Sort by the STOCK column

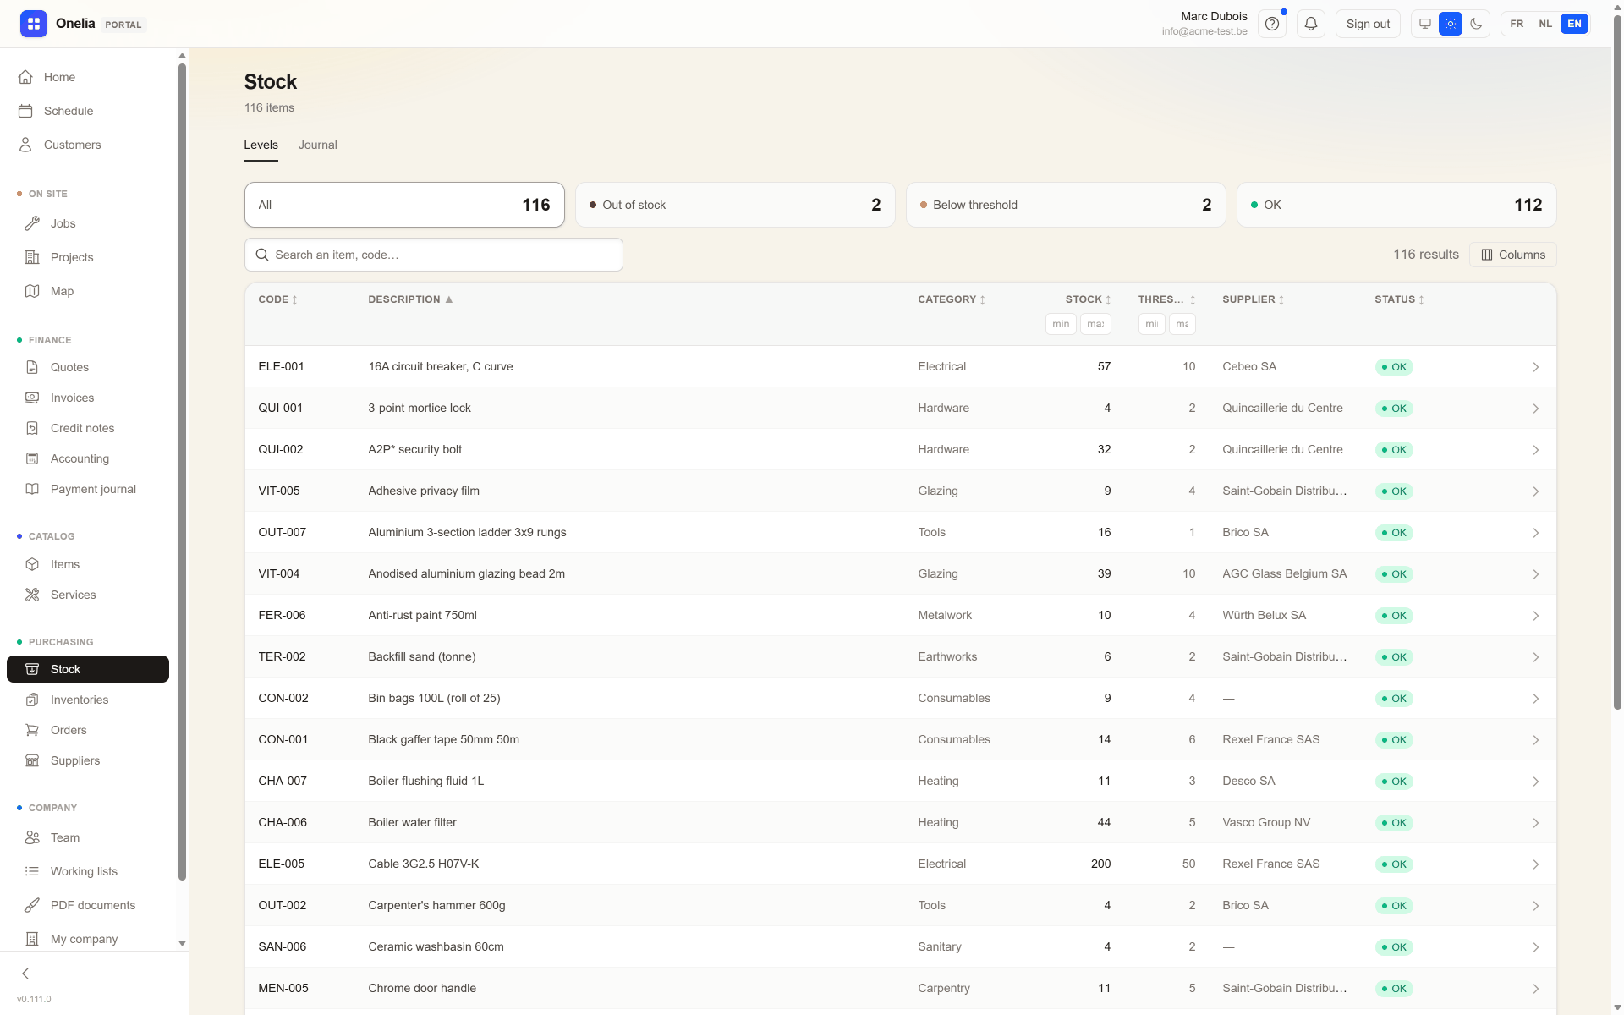pos(1088,299)
